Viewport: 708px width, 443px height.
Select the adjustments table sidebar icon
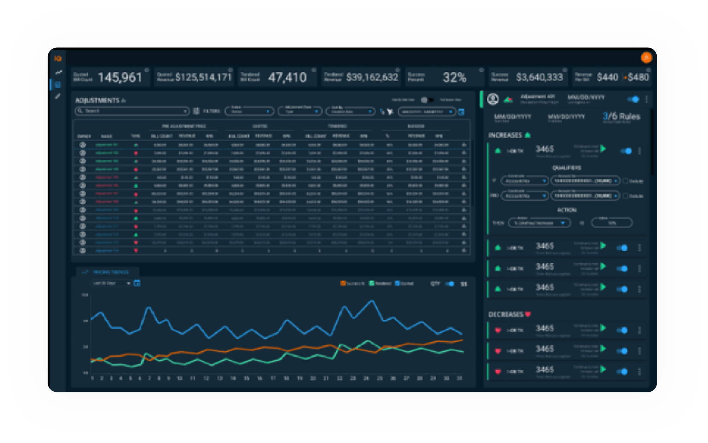(58, 85)
